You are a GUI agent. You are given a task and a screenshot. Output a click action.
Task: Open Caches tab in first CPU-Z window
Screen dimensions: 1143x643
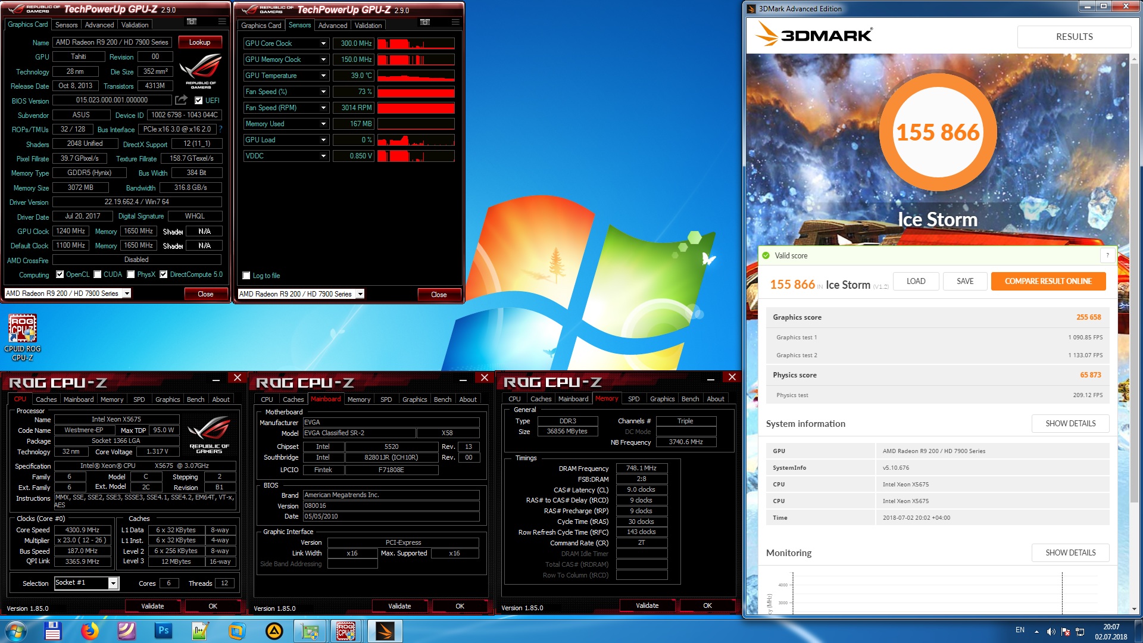[x=46, y=399]
